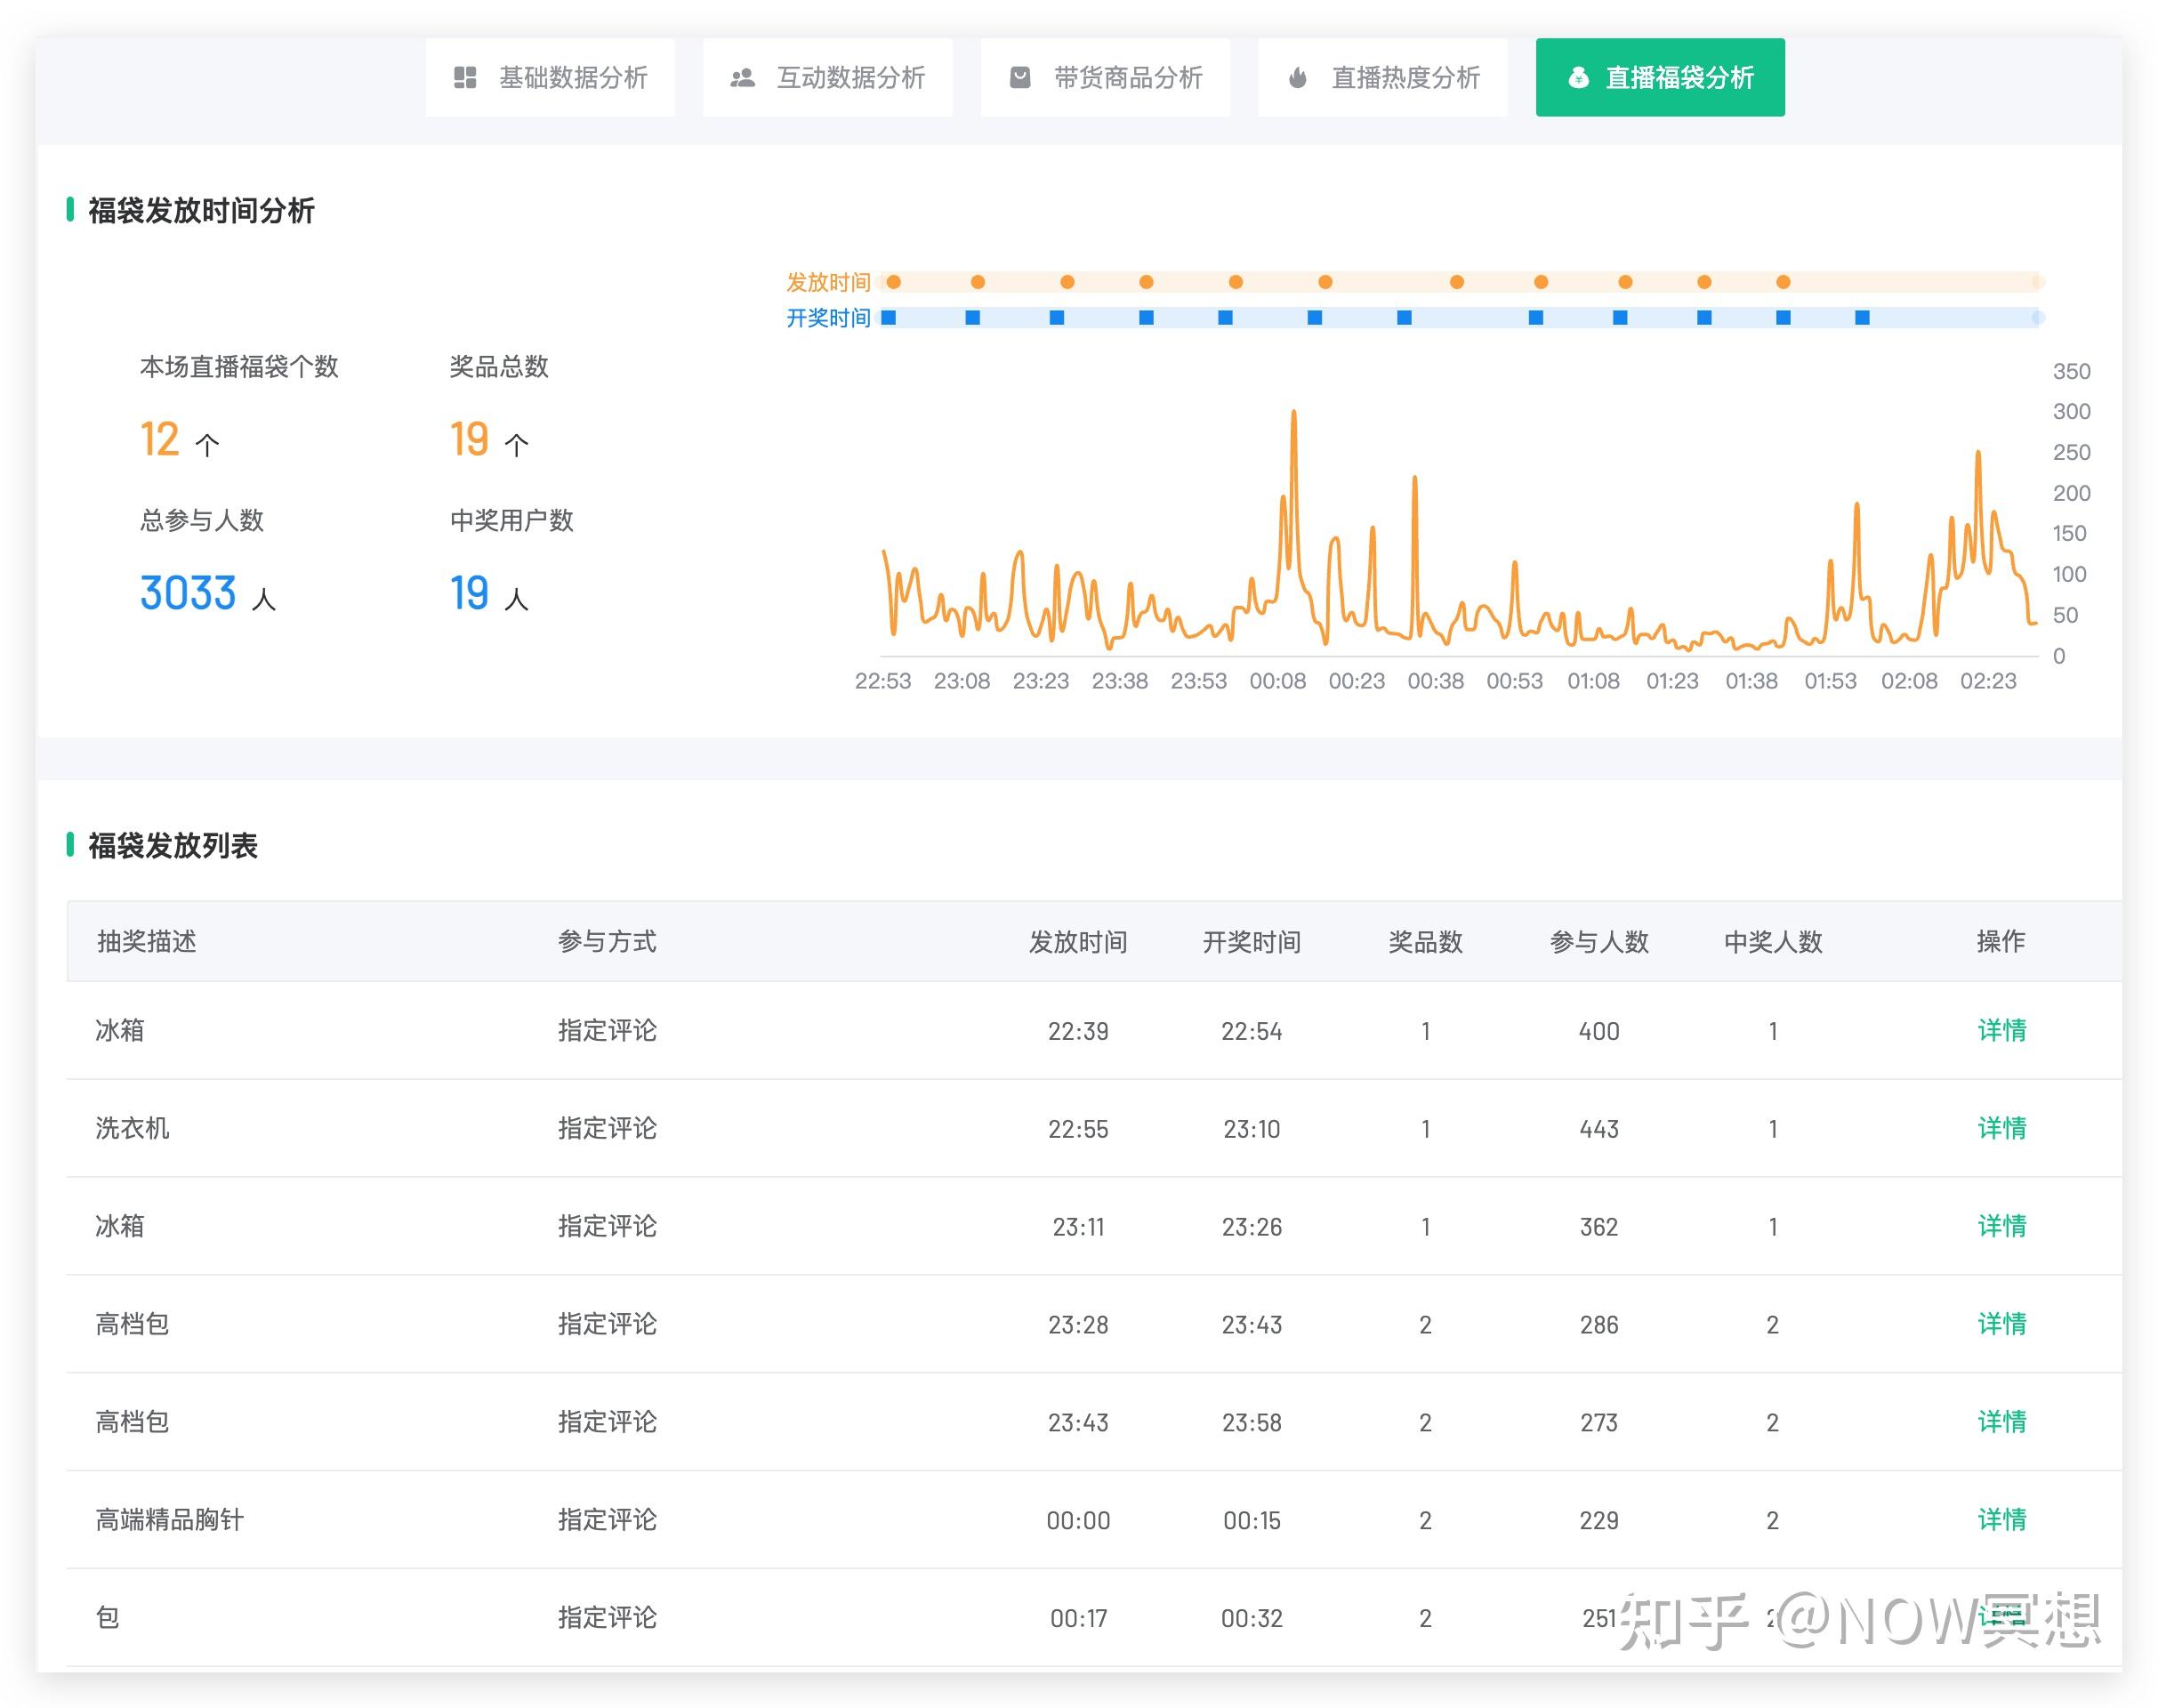Viewport: 2158px width, 1708px height.
Task: Open 详情 for 冰箱 issued at 22:39
Action: tap(2001, 1031)
